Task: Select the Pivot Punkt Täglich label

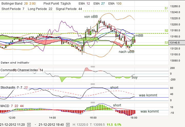Action: (57, 4)
